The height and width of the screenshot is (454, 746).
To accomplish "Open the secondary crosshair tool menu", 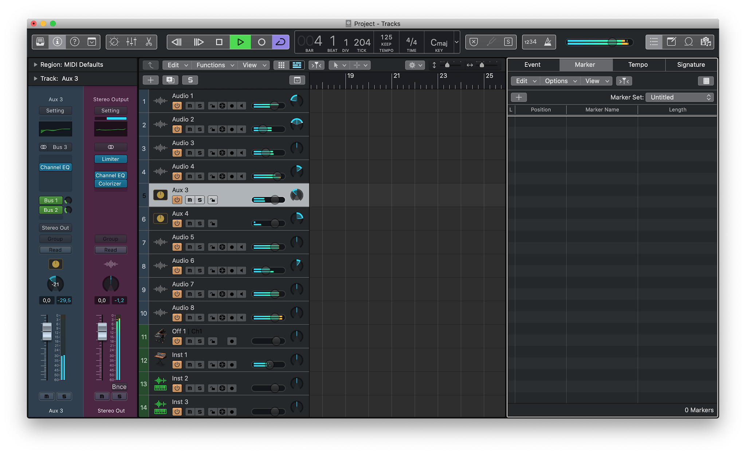I will [361, 65].
